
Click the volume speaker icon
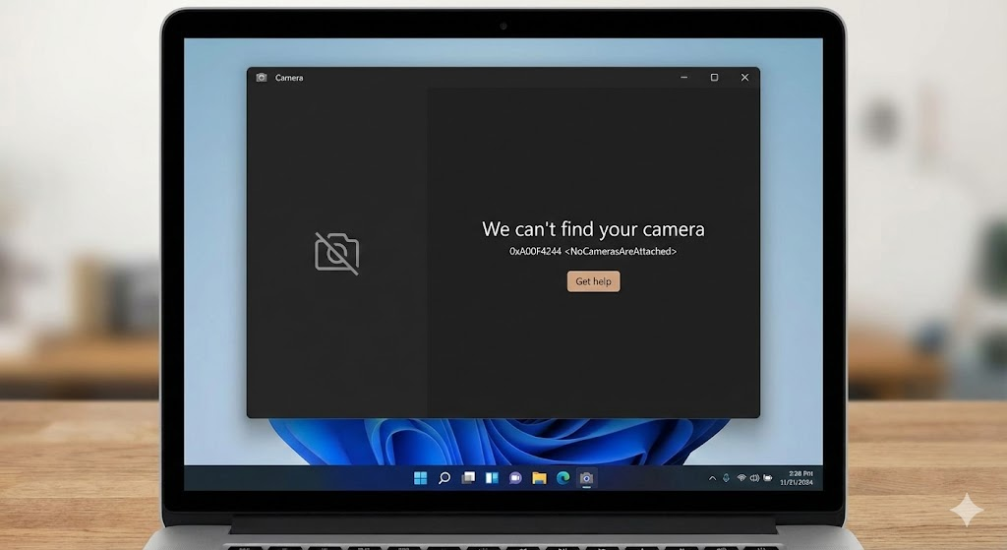(x=754, y=478)
